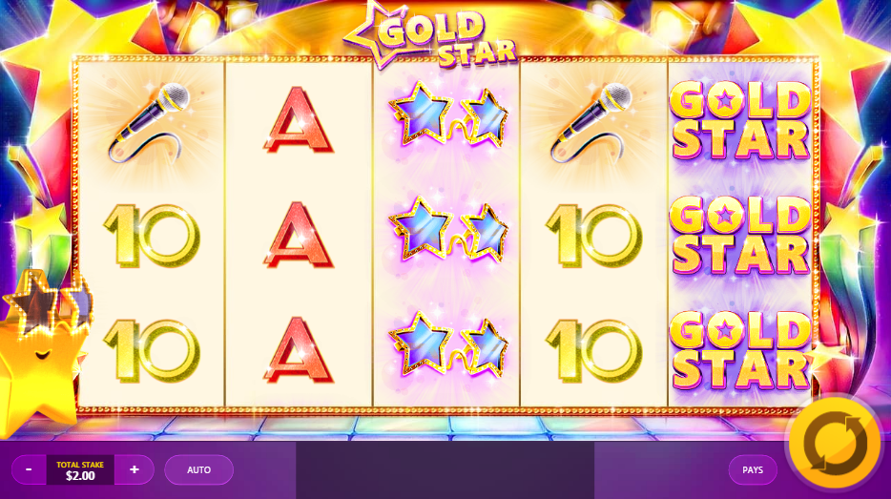891x499 pixels.
Task: Click the top red A symbol
Action: point(299,120)
